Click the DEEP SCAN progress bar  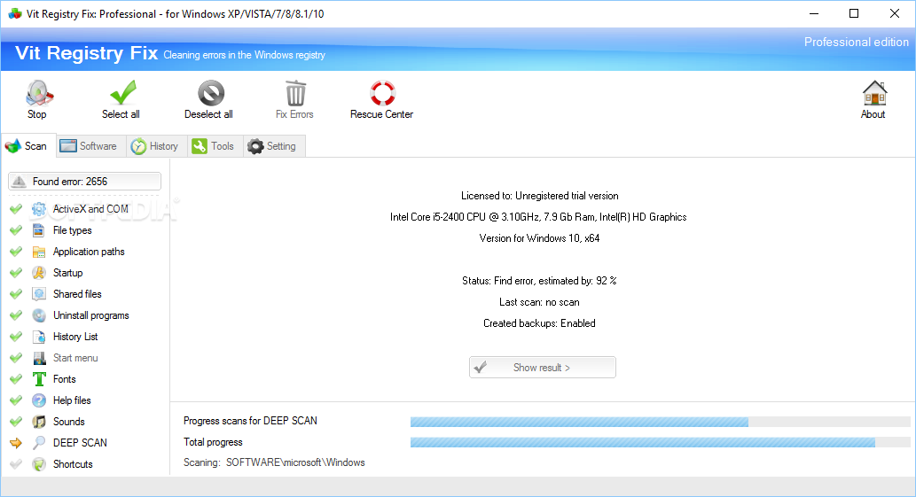[x=660, y=422]
